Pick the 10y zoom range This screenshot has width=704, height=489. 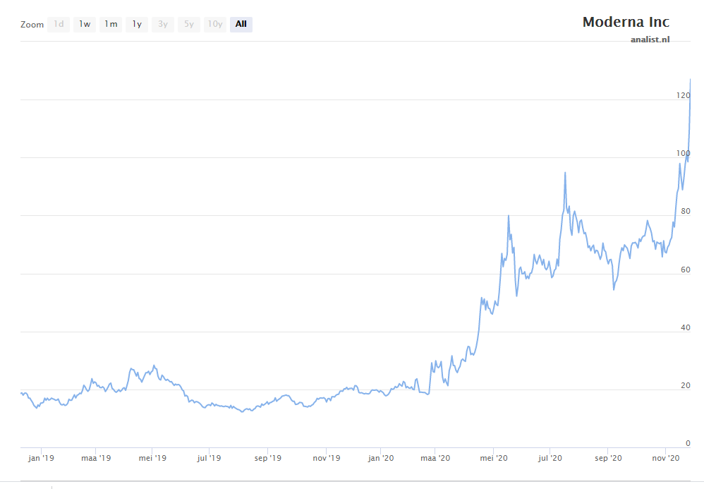tap(214, 24)
